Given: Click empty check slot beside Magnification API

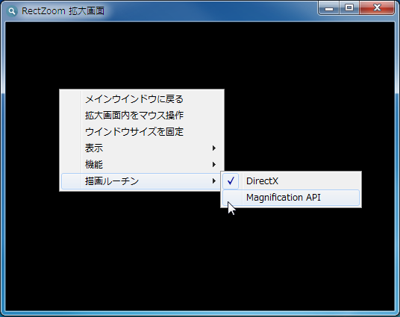Looking at the screenshot, I should pyautogui.click(x=231, y=198).
